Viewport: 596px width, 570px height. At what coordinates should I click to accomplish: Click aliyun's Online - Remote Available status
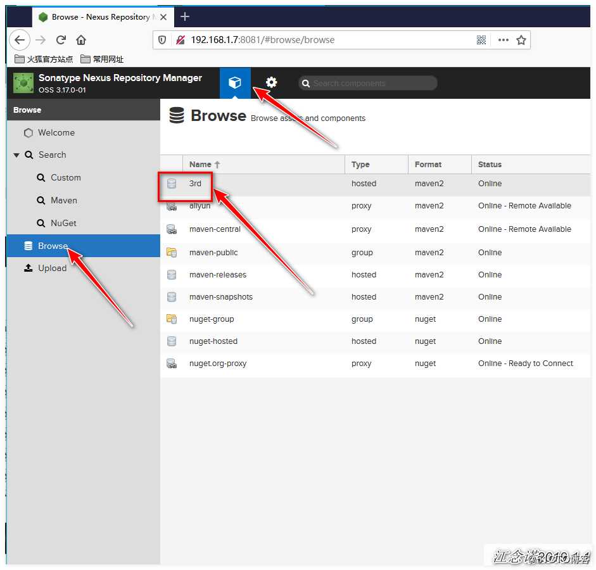click(524, 206)
